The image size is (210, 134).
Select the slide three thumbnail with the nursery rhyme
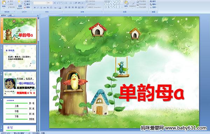tap(20, 84)
